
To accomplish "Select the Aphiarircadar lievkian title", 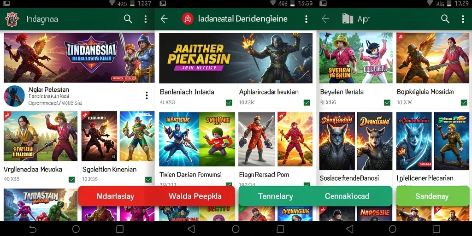I will 269,92.
